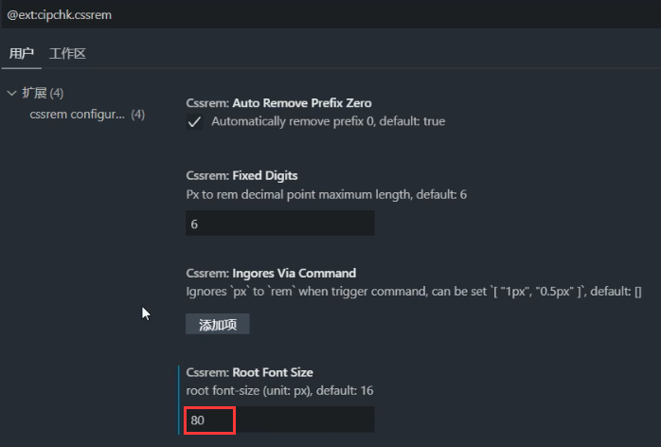The image size is (661, 447).
Task: Click the Fixed Digits input showing 6
Action: 279,223
